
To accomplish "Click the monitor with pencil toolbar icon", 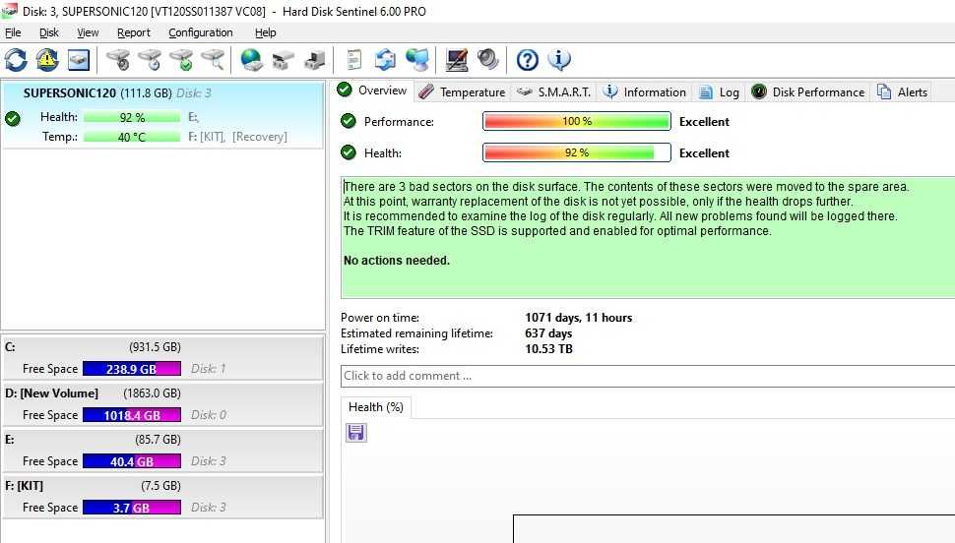I will (456, 60).
